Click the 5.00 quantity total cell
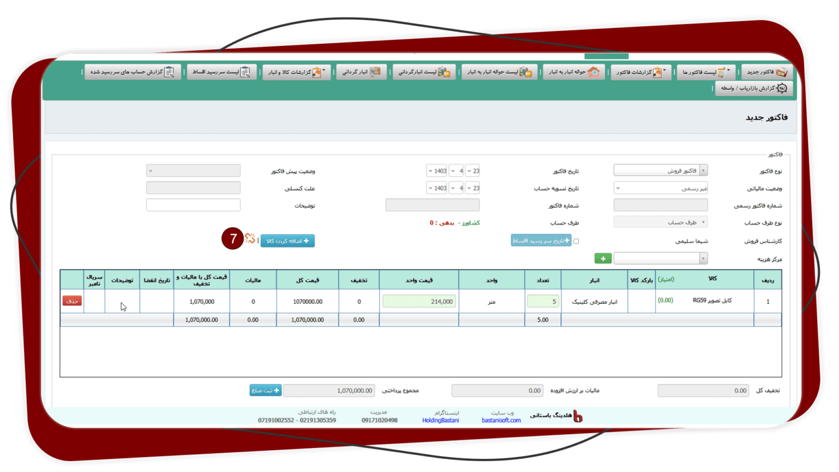 [542, 320]
